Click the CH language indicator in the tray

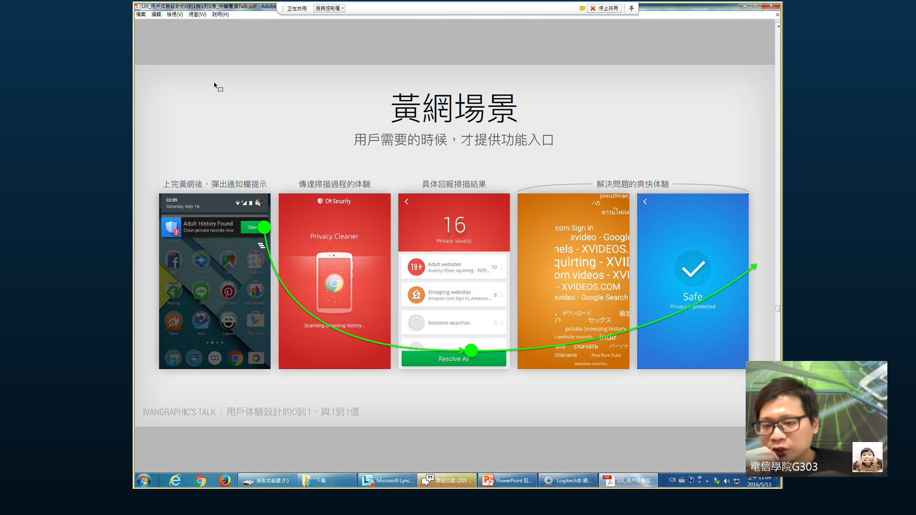672,480
